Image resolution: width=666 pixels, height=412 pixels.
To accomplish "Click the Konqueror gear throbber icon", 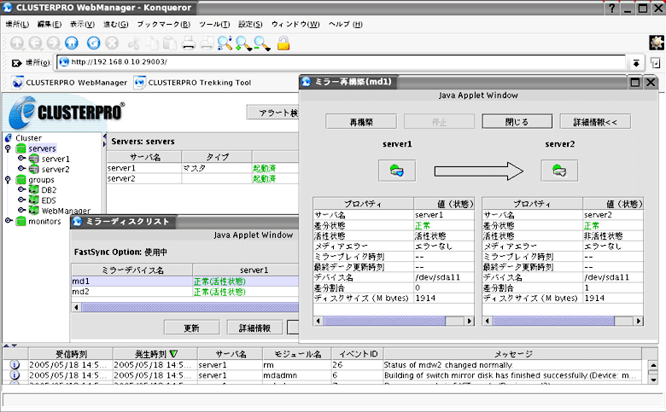I will tap(657, 43).
